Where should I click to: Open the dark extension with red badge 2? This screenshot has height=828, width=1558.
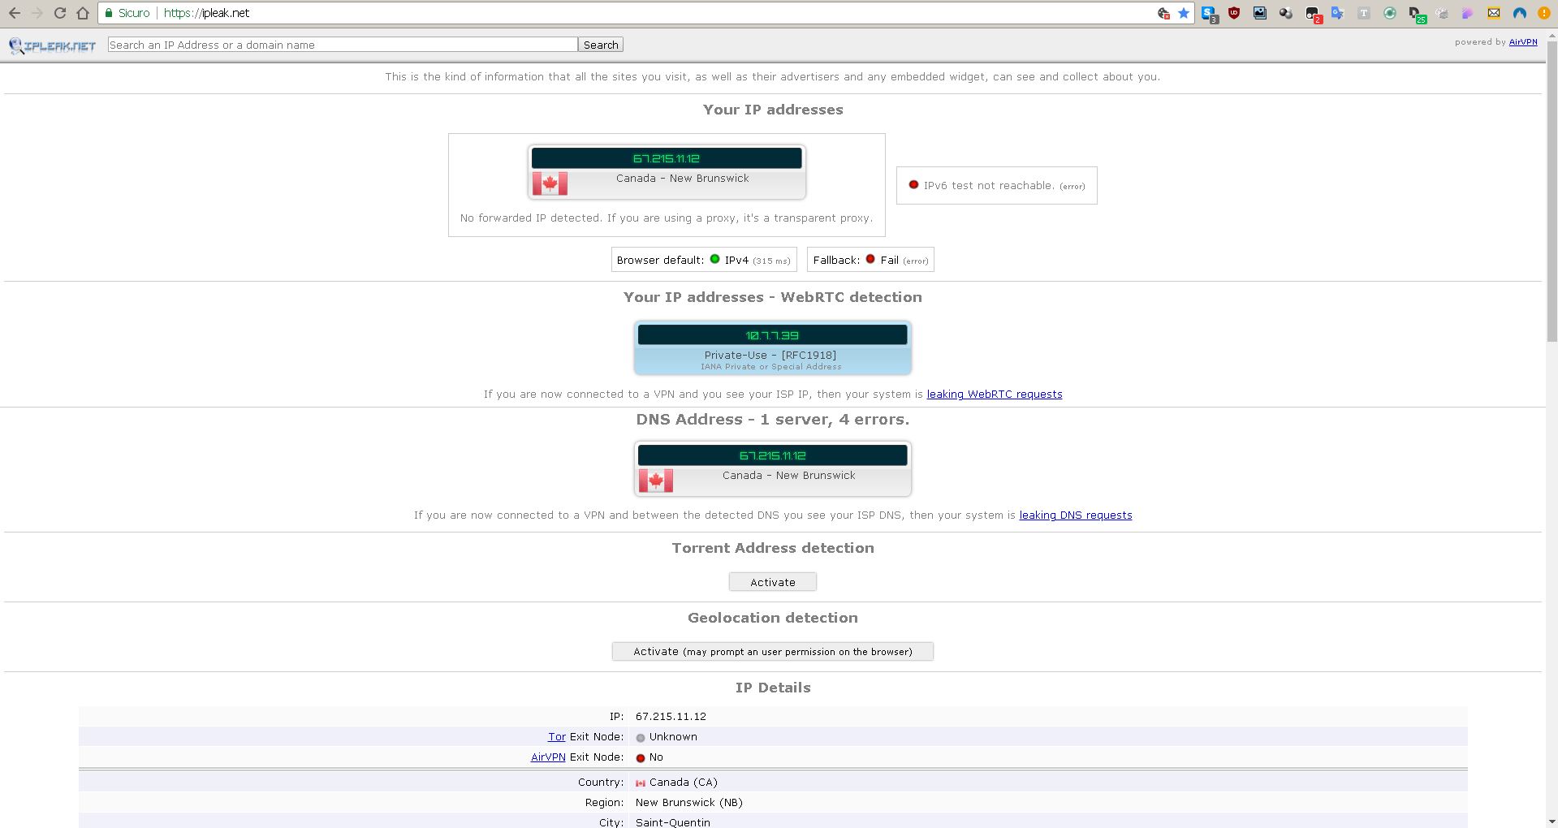tap(1313, 14)
